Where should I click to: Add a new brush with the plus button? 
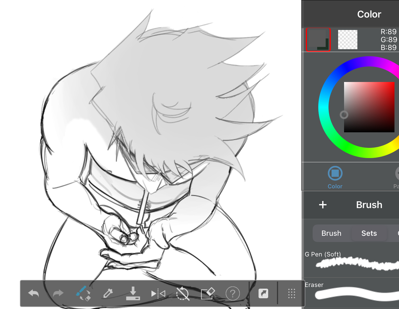click(x=323, y=205)
